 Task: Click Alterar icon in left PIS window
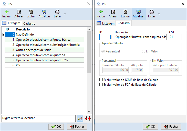(x=19, y=12)
